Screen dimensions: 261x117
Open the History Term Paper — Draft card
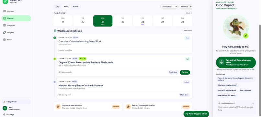coord(158,107)
